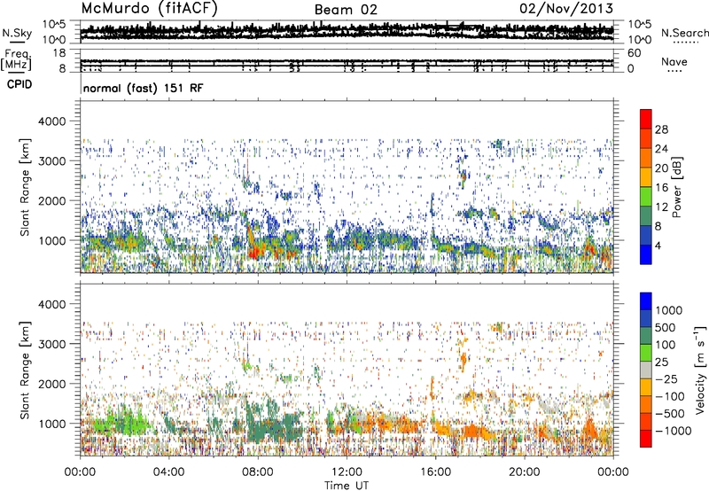The width and height of the screenshot is (709, 491).
Task: Click the "18" frequency tick label
Action: (59, 53)
